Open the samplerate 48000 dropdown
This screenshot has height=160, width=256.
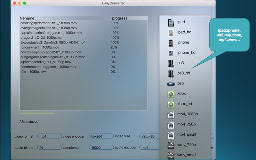point(101,148)
